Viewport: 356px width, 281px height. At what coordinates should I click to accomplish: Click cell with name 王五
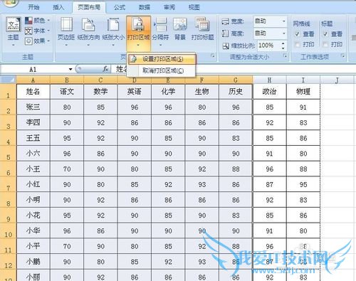click(33, 138)
